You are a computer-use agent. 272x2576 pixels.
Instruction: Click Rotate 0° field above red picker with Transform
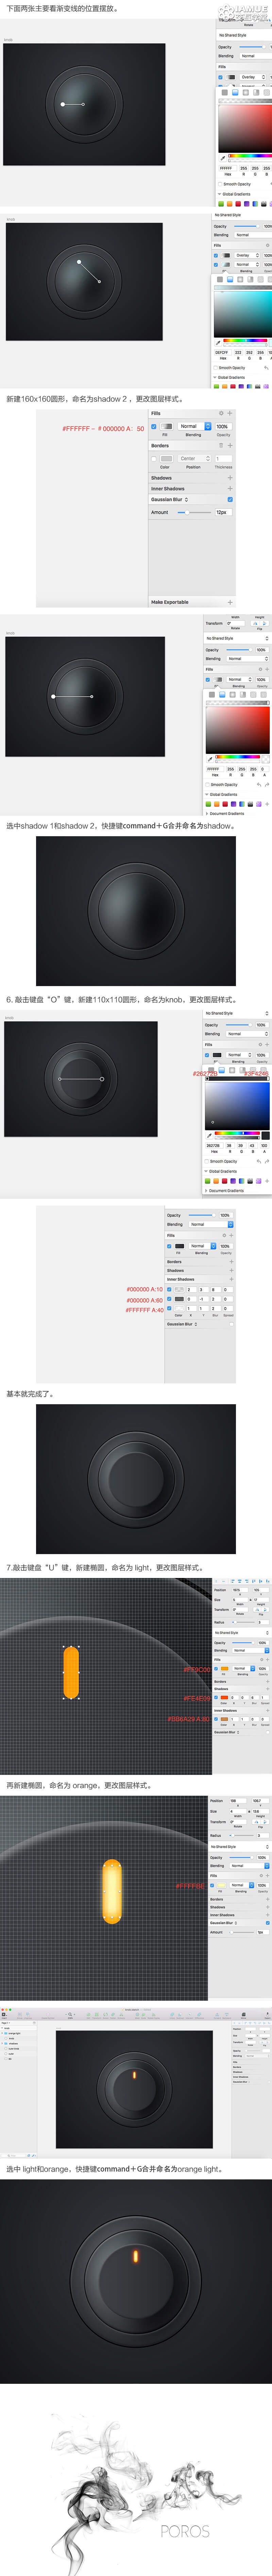(x=235, y=623)
